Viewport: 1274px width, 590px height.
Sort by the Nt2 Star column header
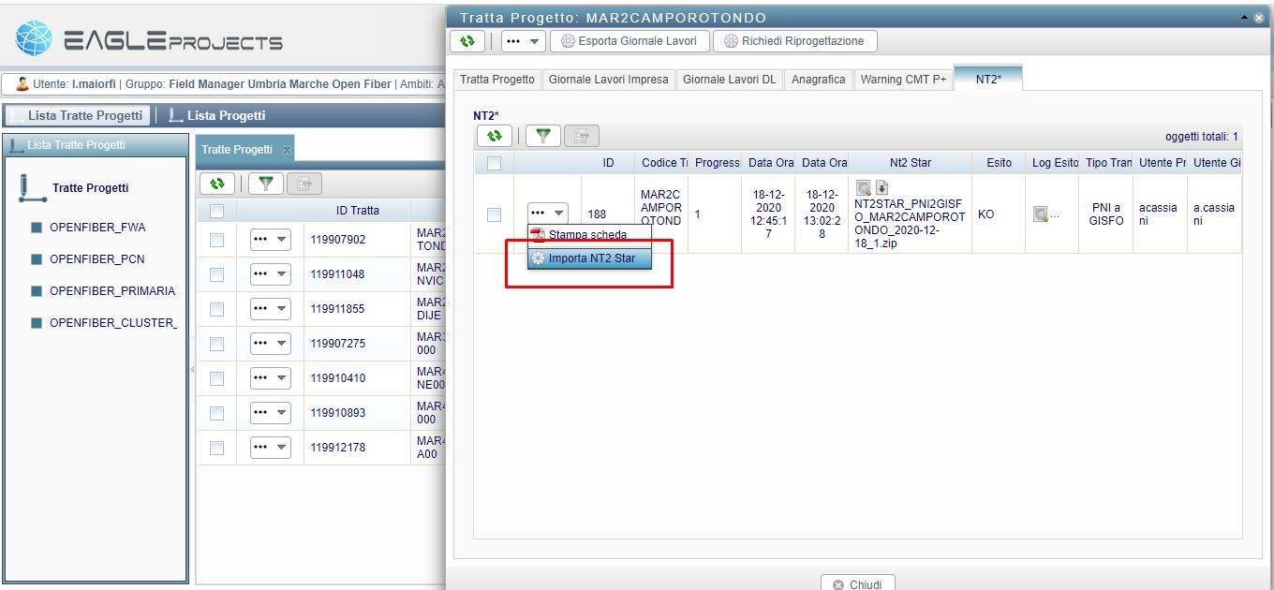(911, 163)
